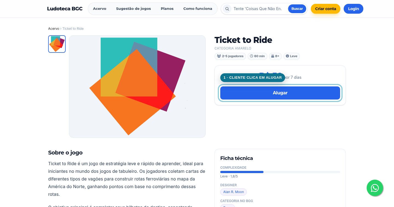Click the complexity icon in Leve chip
394x207 pixels.
(287, 56)
